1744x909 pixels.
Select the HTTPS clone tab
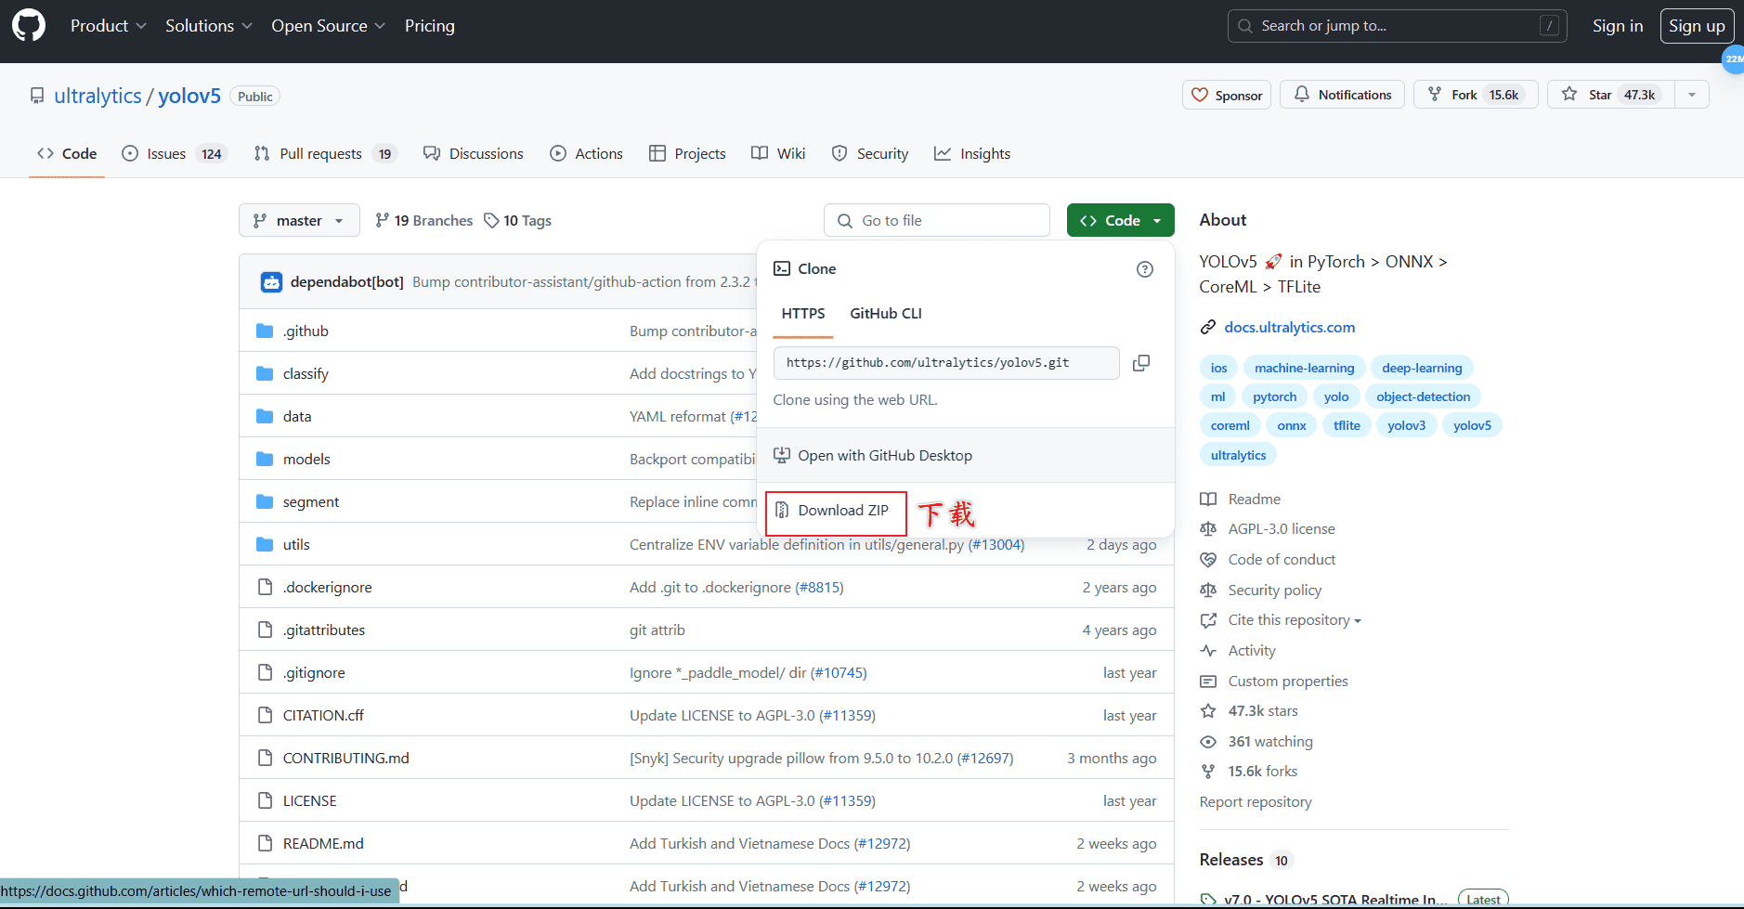pos(803,314)
